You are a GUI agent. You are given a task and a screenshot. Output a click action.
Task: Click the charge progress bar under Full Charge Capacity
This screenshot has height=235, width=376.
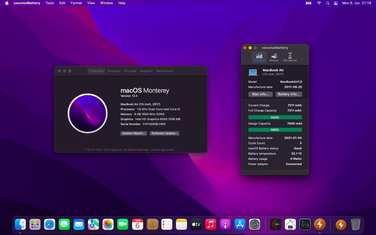tap(275, 117)
